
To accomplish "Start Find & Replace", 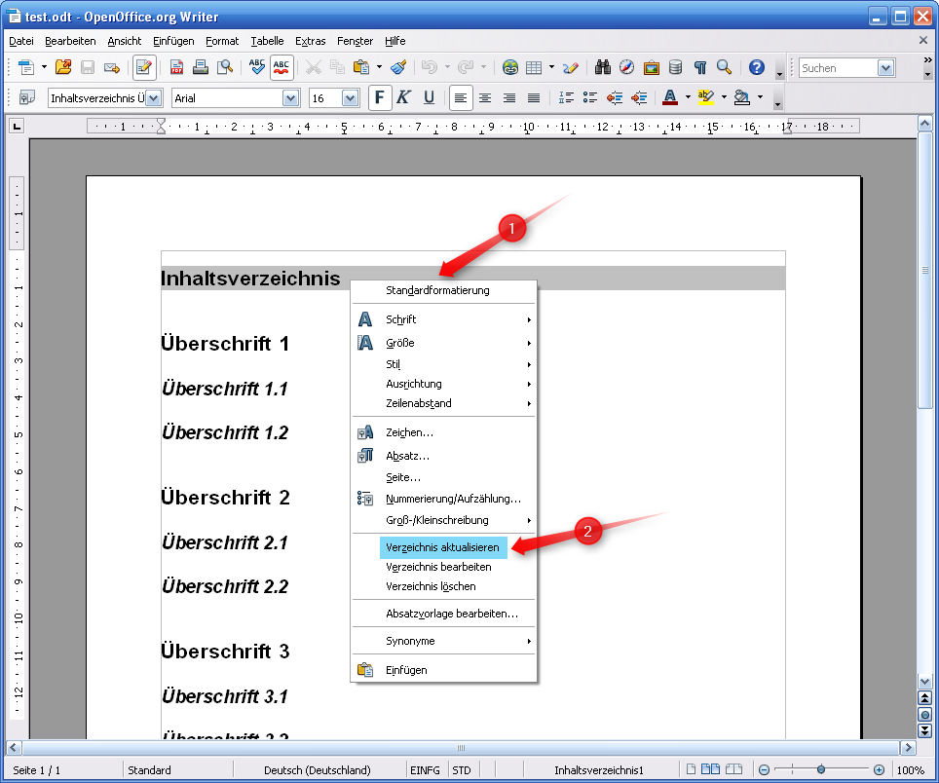I will [602, 68].
